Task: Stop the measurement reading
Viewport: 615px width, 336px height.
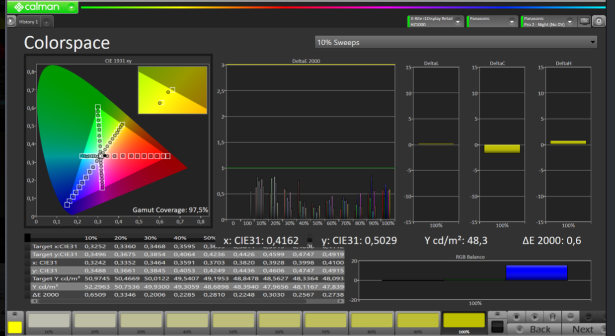Action: pyautogui.click(x=517, y=316)
